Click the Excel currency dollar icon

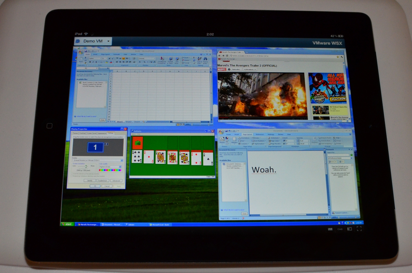click(140, 62)
